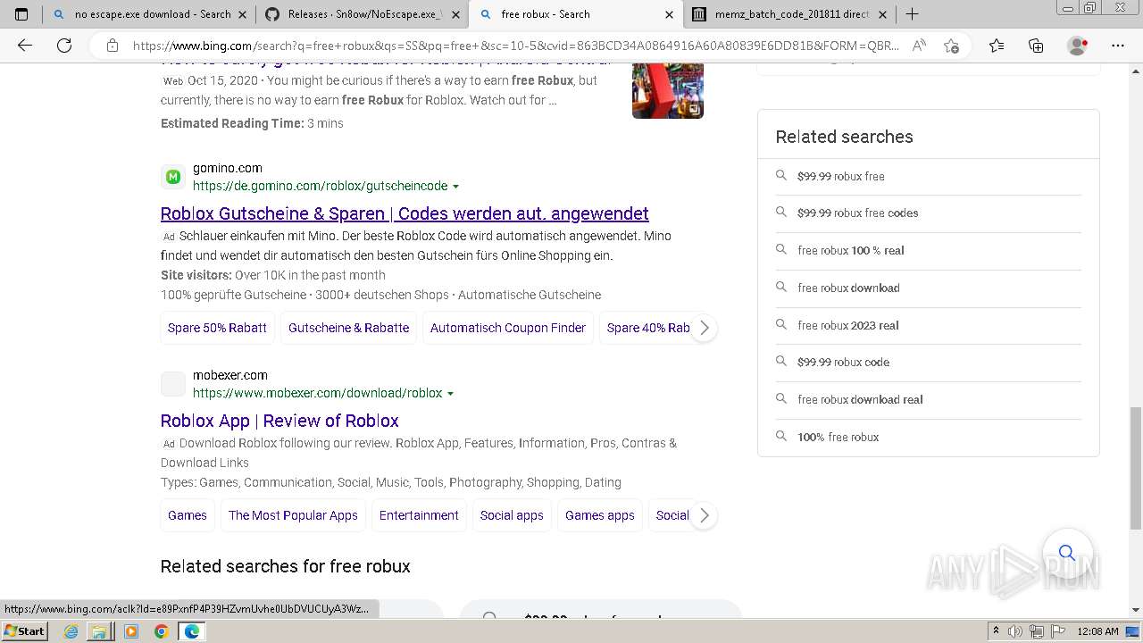Launch Internet Explorer from taskbar
The image size is (1143, 643).
tap(71, 631)
